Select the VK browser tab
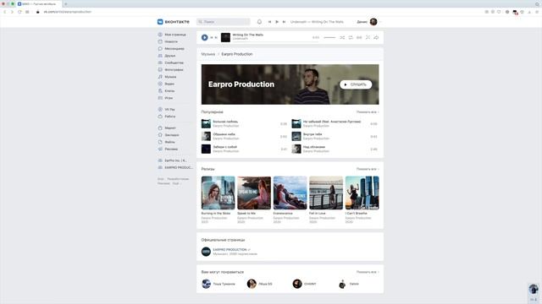Viewport: 542px width, 304px height. (x=39, y=3)
